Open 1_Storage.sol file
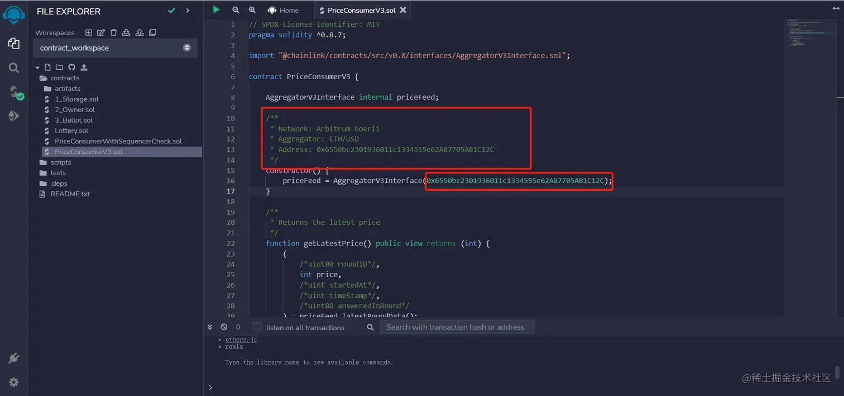The width and height of the screenshot is (844, 396). click(76, 99)
